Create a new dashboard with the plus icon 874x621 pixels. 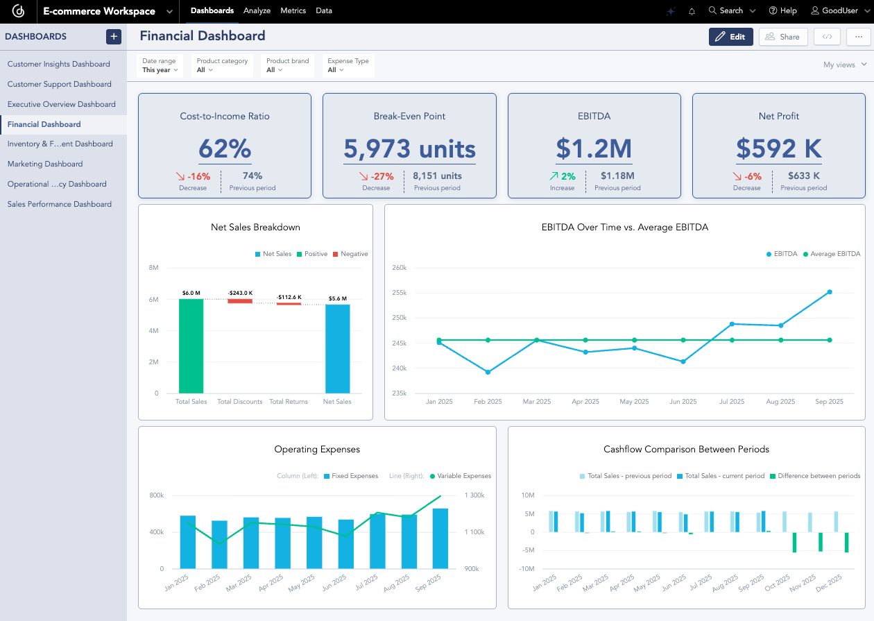pyautogui.click(x=113, y=36)
